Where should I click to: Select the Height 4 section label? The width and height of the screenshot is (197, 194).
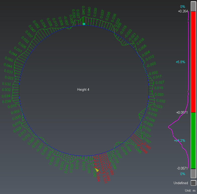[x=83, y=90]
